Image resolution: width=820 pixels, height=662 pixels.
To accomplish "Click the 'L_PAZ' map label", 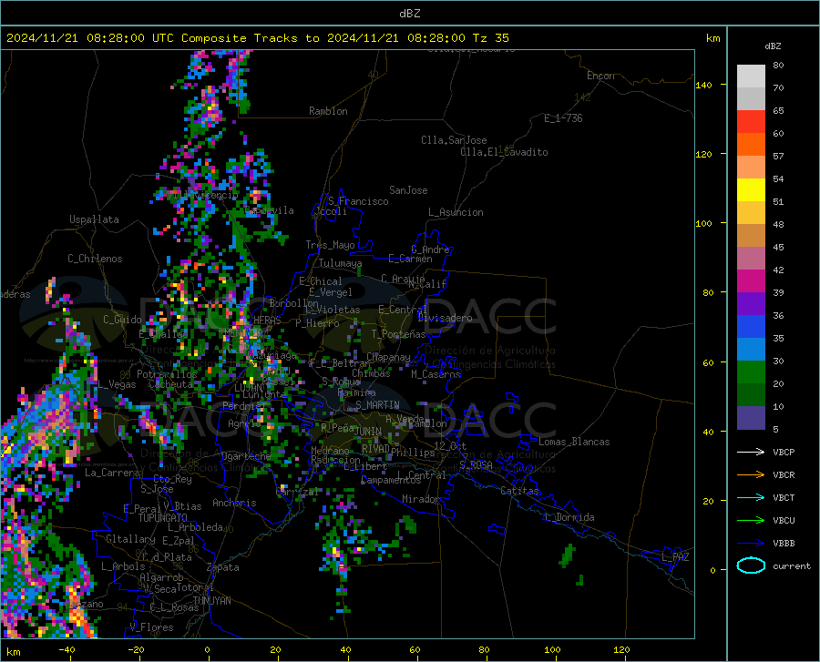I will (675, 557).
